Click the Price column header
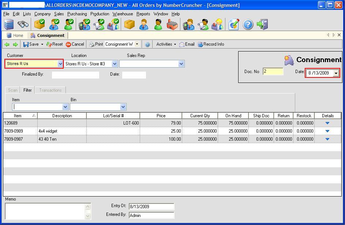 (161, 115)
